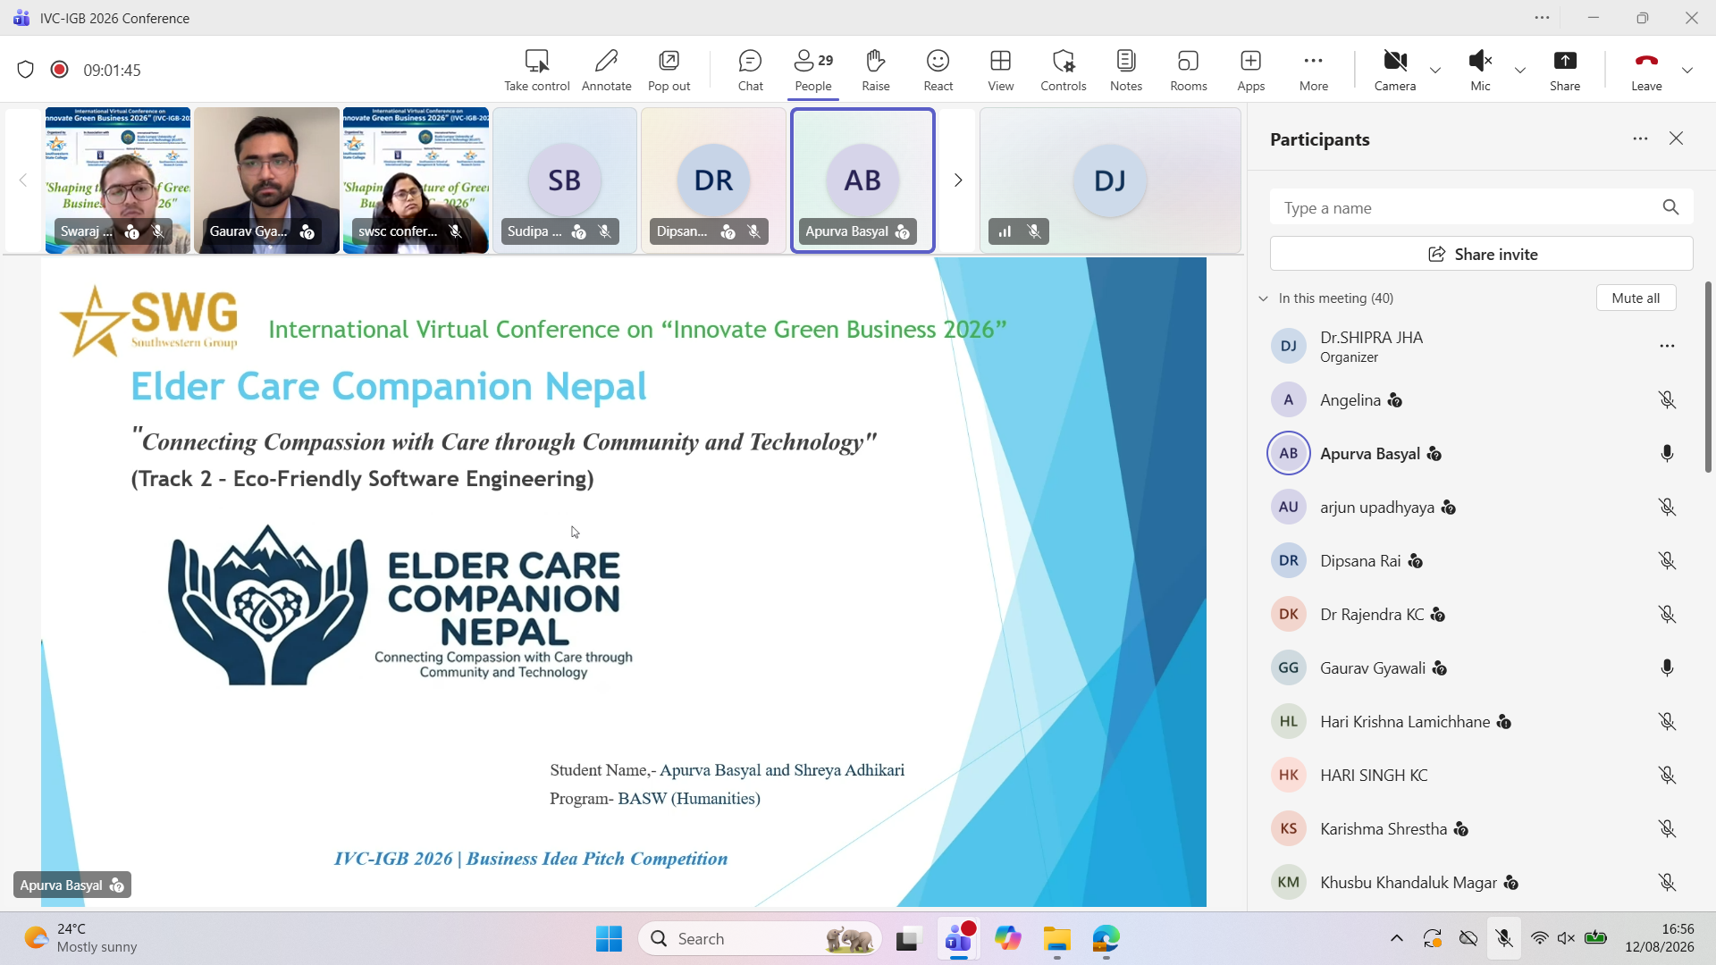
Task: Open meeting Controls
Action: pos(1063,70)
